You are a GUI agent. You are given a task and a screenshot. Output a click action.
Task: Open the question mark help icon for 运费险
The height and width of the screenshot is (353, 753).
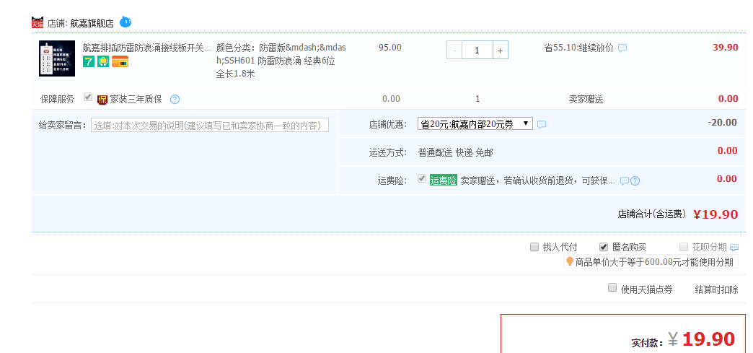pyautogui.click(x=635, y=181)
